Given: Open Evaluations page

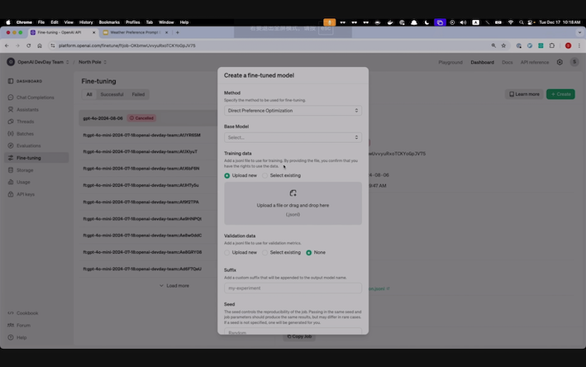Looking at the screenshot, I should (x=29, y=145).
